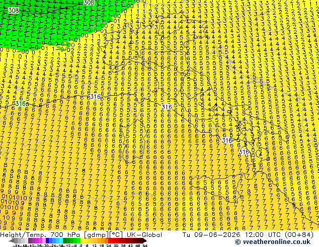Image resolution: width=319 pixels, height=247 pixels.
Task: Click the 316 label in the lower right, upper one
Action: (x=227, y=140)
